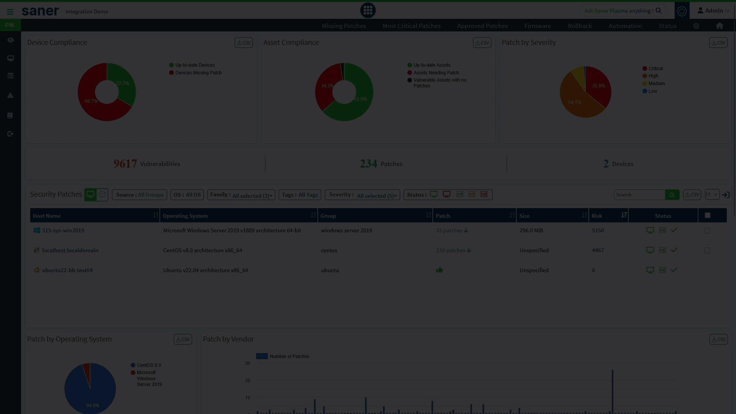736x414 pixels.
Task: Switch Security Patches to device view
Action: [x=90, y=194]
